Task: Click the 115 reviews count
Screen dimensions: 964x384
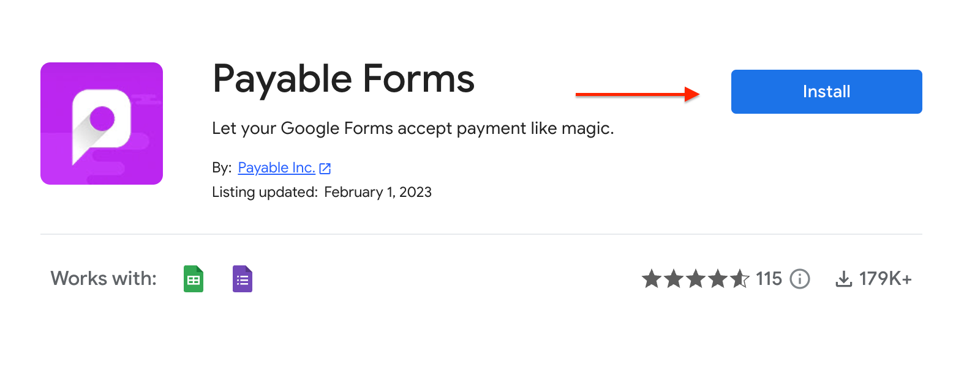Action: (769, 279)
